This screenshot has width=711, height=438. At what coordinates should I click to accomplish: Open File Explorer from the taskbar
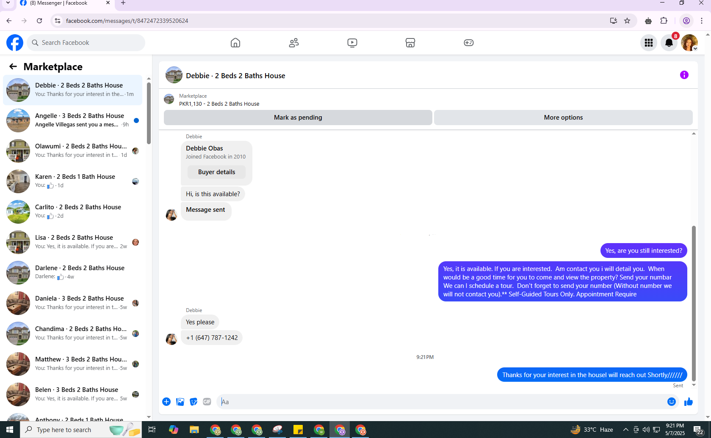pos(194,430)
